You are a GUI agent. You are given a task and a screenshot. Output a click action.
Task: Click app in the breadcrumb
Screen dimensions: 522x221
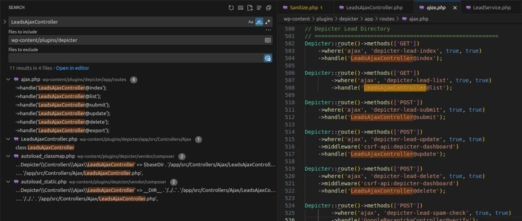[x=369, y=19]
